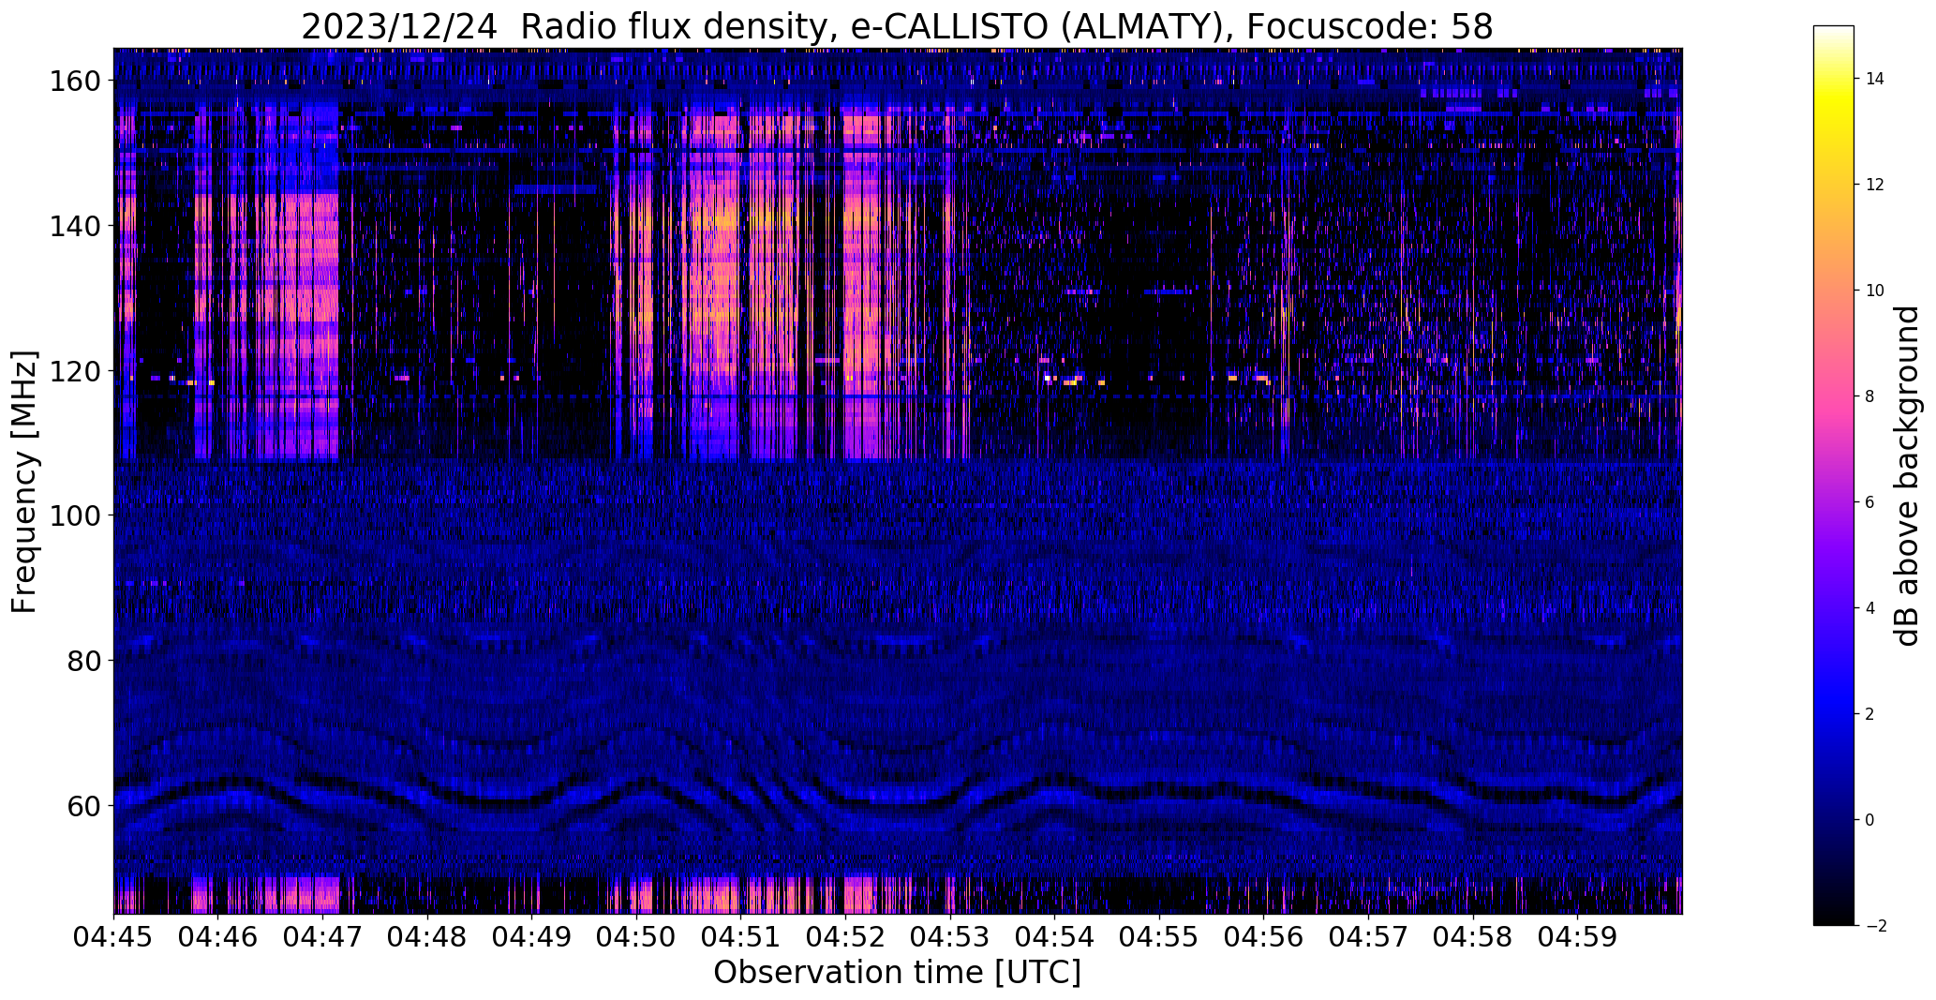Click the 04:49 time tick label
The width and height of the screenshot is (1936, 1000).
(x=532, y=936)
